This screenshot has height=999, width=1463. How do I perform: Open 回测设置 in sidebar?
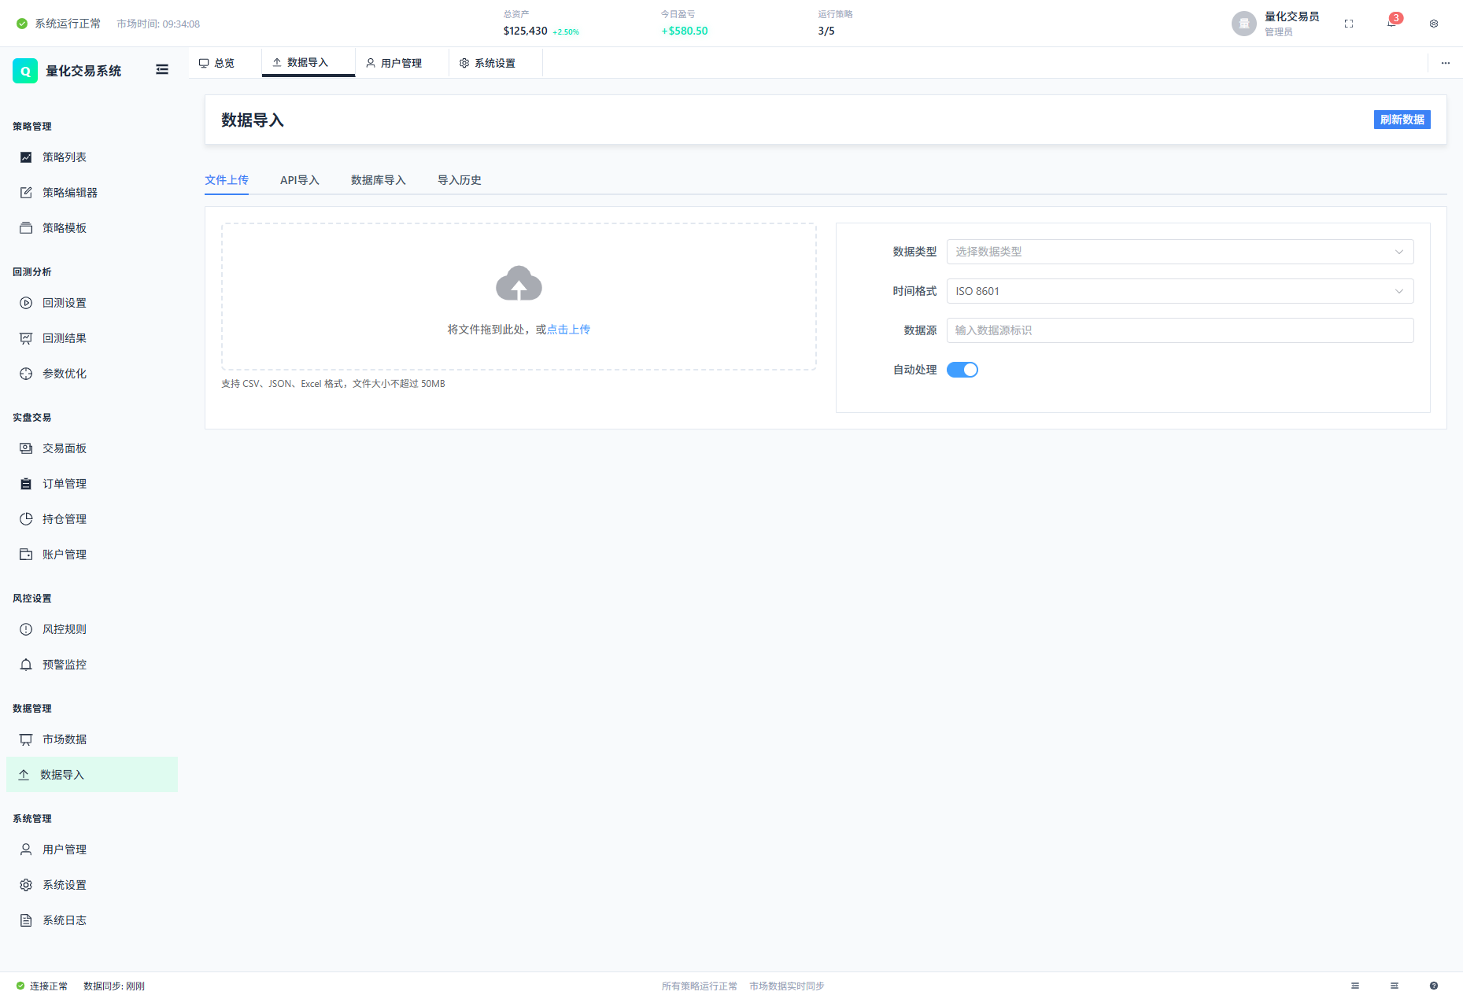click(92, 303)
